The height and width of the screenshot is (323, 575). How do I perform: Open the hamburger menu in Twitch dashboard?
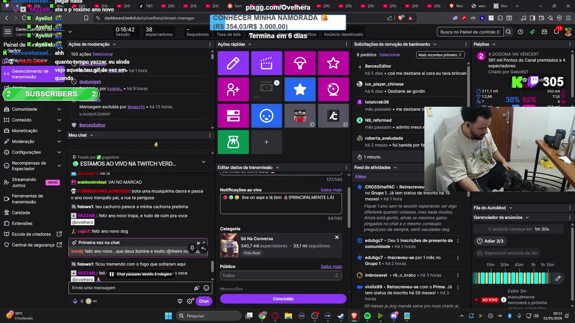coord(8,32)
